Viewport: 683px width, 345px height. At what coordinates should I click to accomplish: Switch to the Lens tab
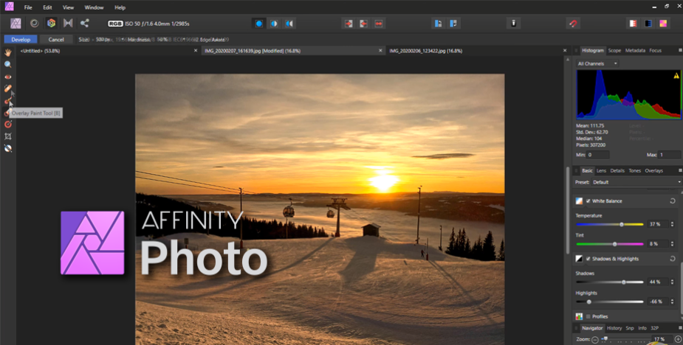(601, 170)
